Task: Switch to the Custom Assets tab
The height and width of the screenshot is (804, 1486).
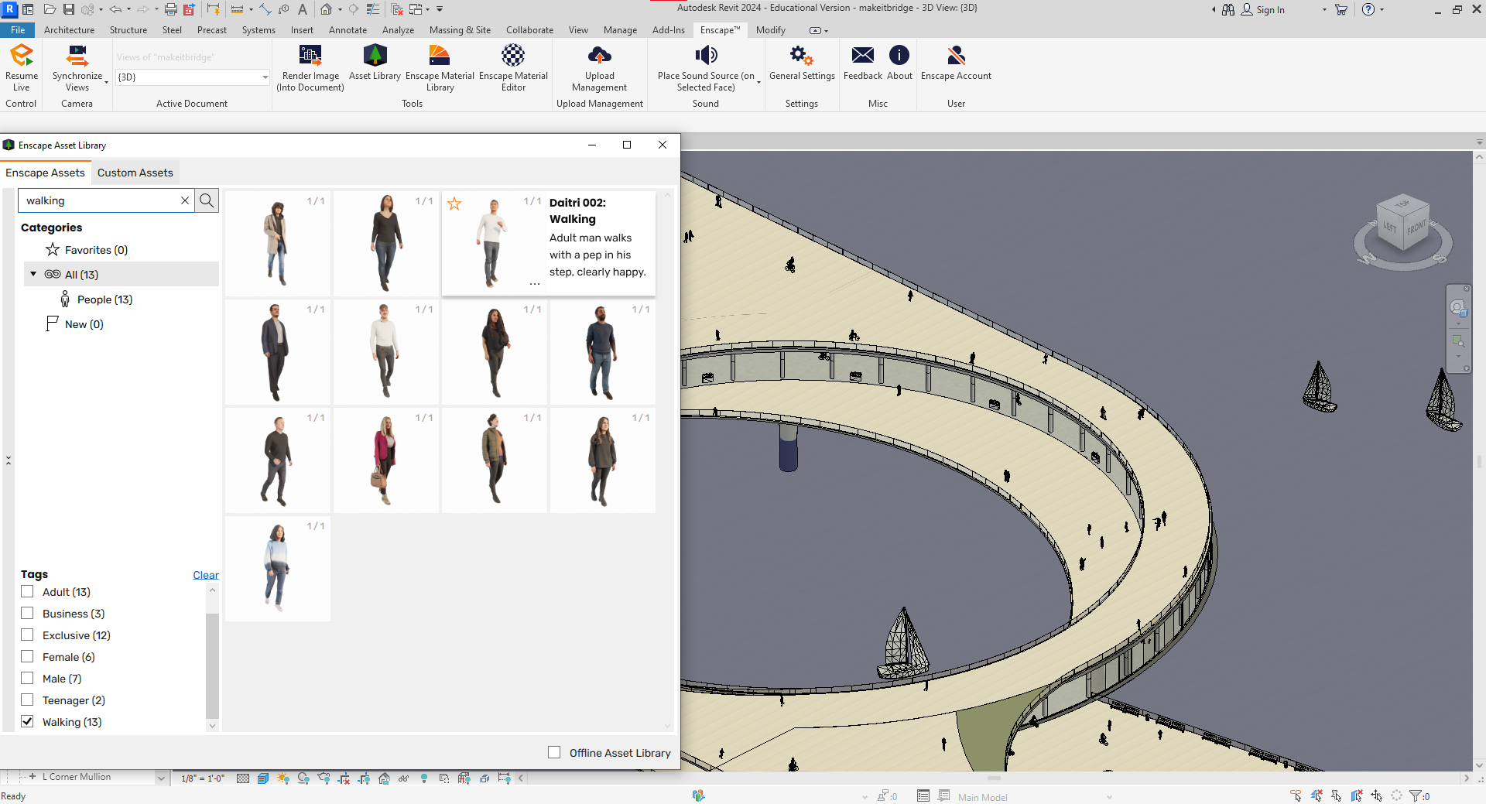Action: [135, 173]
